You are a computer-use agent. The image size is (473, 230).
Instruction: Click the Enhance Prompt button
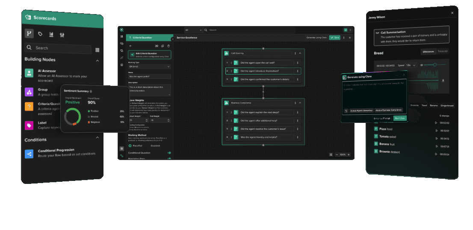click(x=382, y=118)
